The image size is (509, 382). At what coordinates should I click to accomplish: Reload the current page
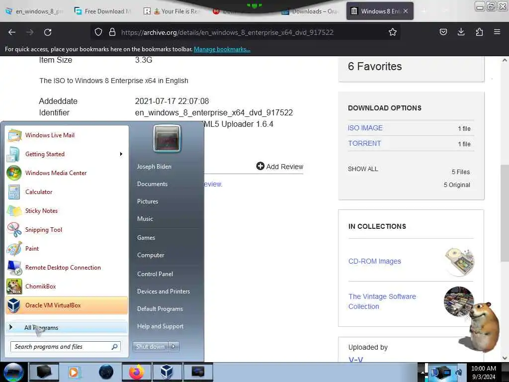tap(48, 32)
